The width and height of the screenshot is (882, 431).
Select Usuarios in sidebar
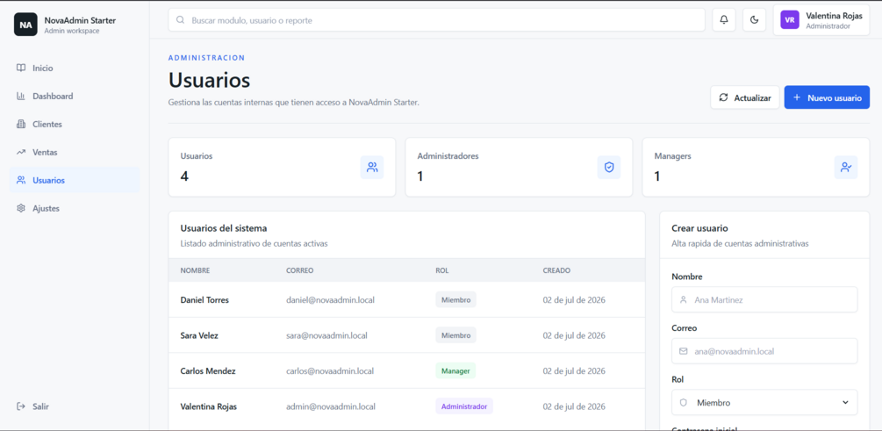coord(75,180)
